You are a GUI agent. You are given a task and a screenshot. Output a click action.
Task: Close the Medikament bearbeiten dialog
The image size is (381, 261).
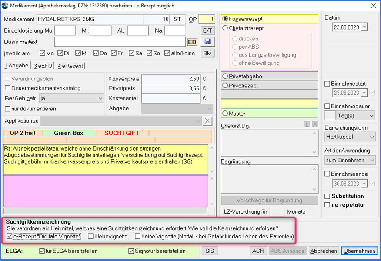pos(374,6)
